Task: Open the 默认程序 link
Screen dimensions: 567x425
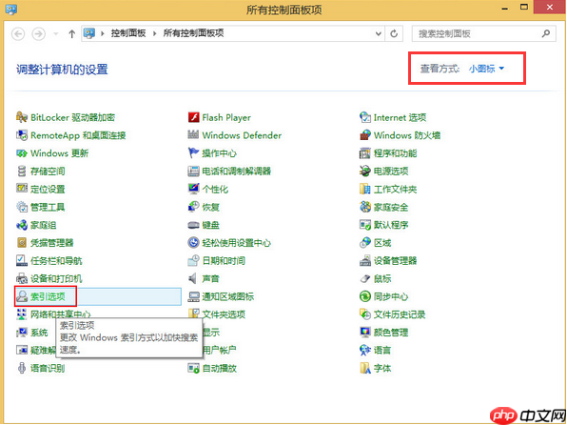Action: (391, 225)
